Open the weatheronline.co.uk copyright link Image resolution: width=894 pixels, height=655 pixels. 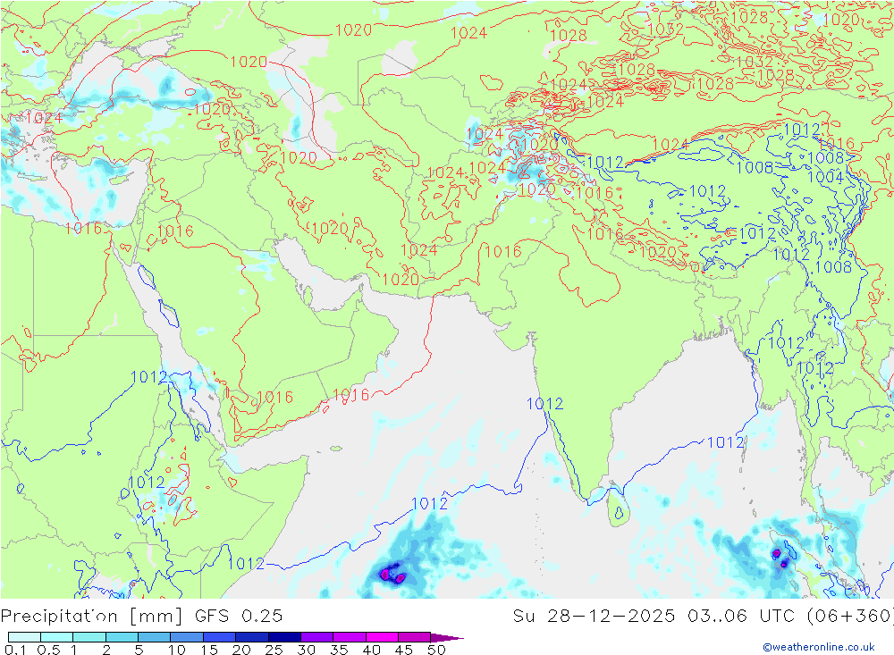point(819,647)
